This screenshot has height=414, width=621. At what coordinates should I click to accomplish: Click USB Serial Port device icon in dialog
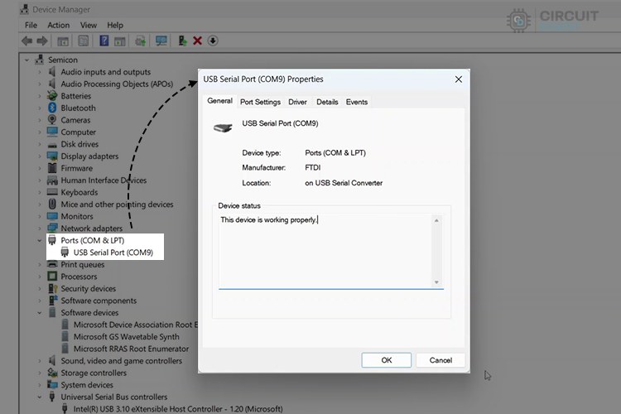(223, 128)
